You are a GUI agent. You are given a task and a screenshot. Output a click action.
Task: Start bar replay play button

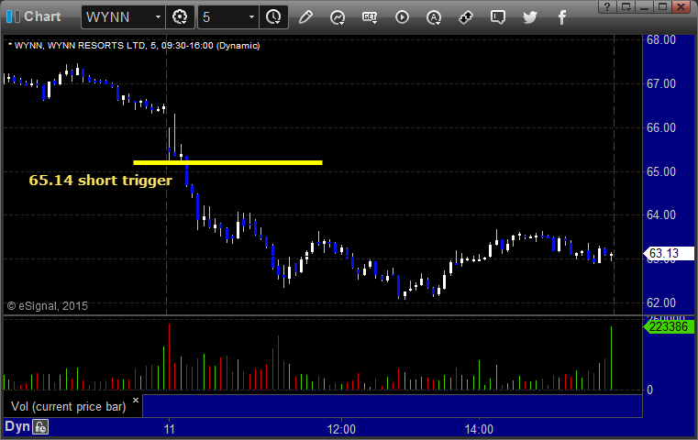point(402,17)
